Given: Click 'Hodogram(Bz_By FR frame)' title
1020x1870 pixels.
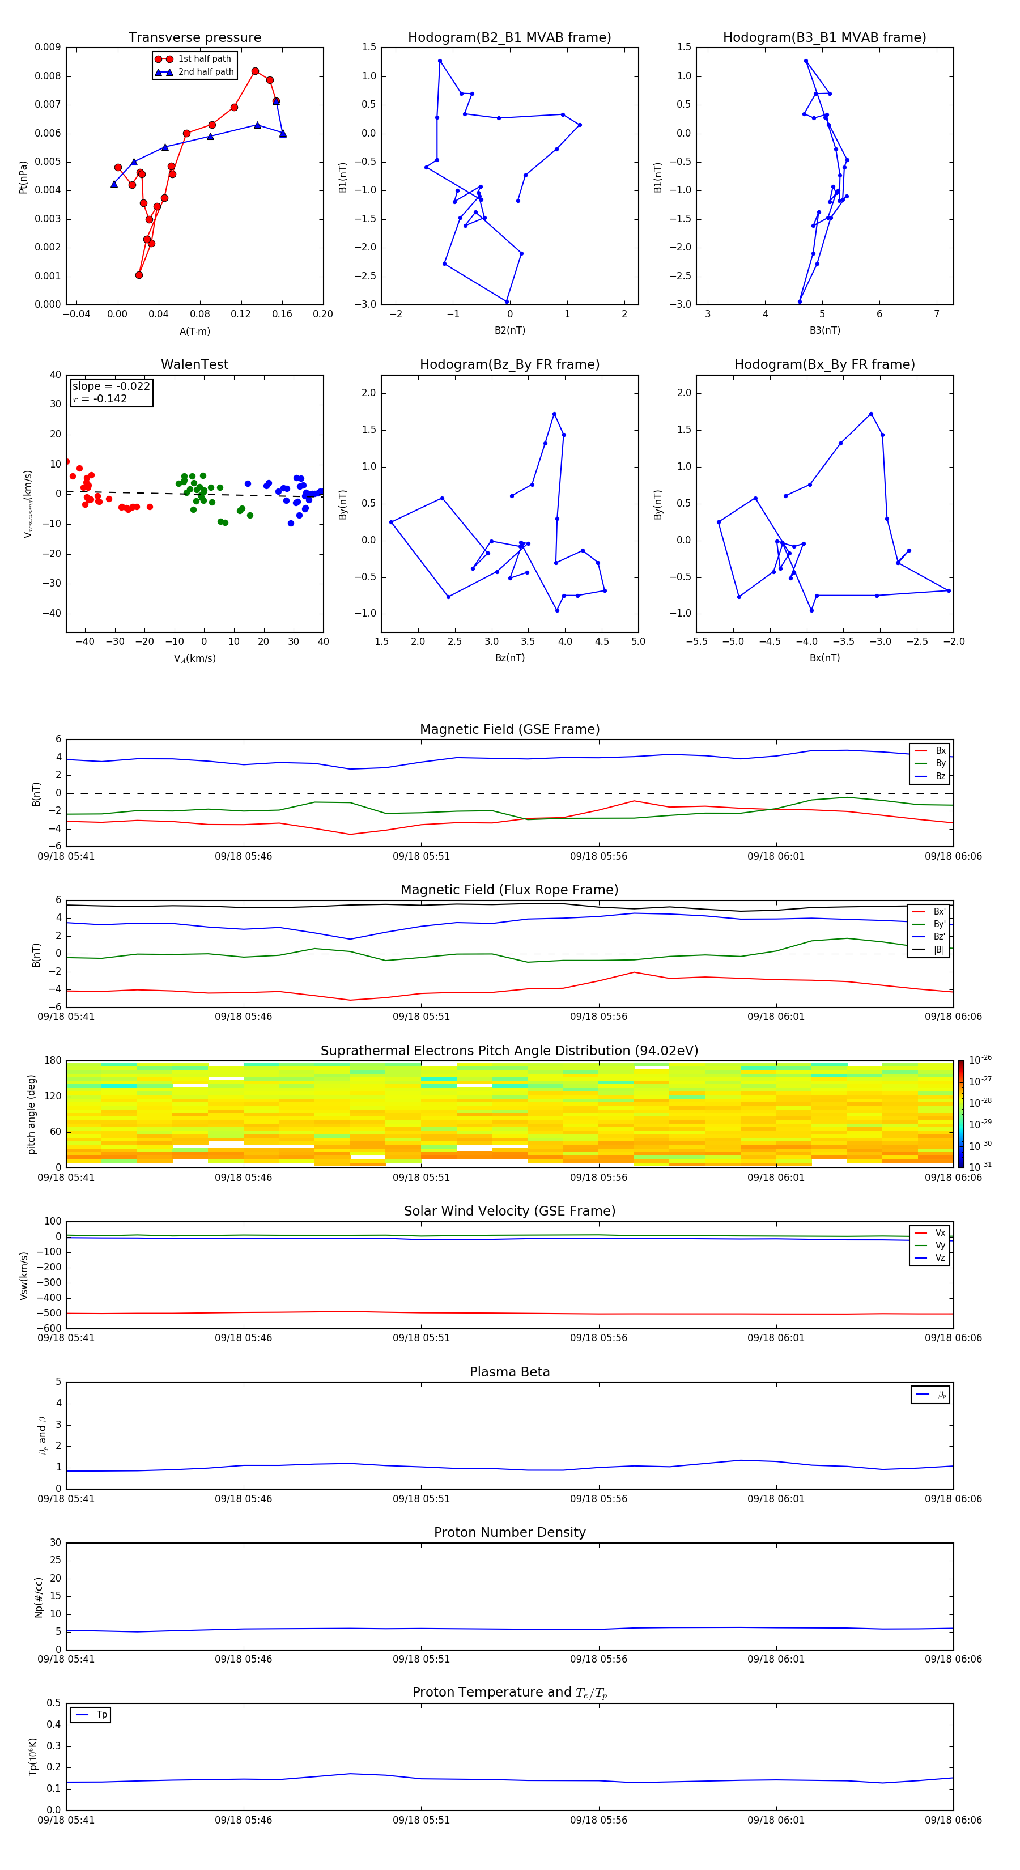Looking at the screenshot, I should 509,364.
